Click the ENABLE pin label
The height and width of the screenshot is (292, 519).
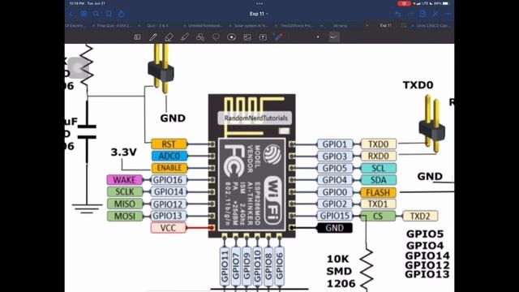(x=169, y=168)
